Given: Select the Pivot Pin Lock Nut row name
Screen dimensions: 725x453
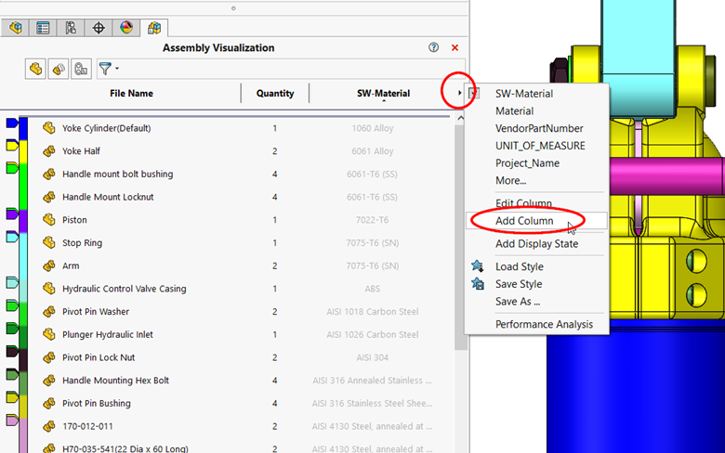Looking at the screenshot, I should pos(99,357).
